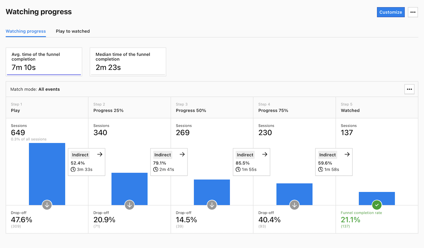Click the 47.6% drop-off value
The height and width of the screenshot is (248, 424).
[x=21, y=220]
